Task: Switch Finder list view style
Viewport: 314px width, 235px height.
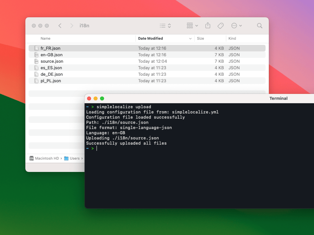Action: pyautogui.click(x=165, y=26)
